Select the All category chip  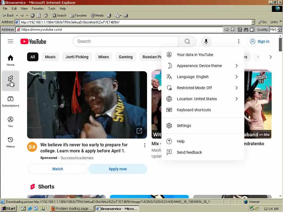click(33, 57)
